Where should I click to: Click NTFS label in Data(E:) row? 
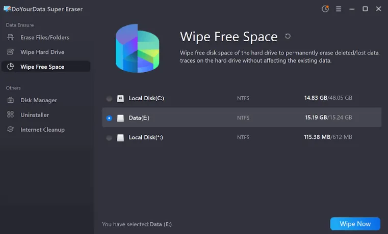click(243, 118)
